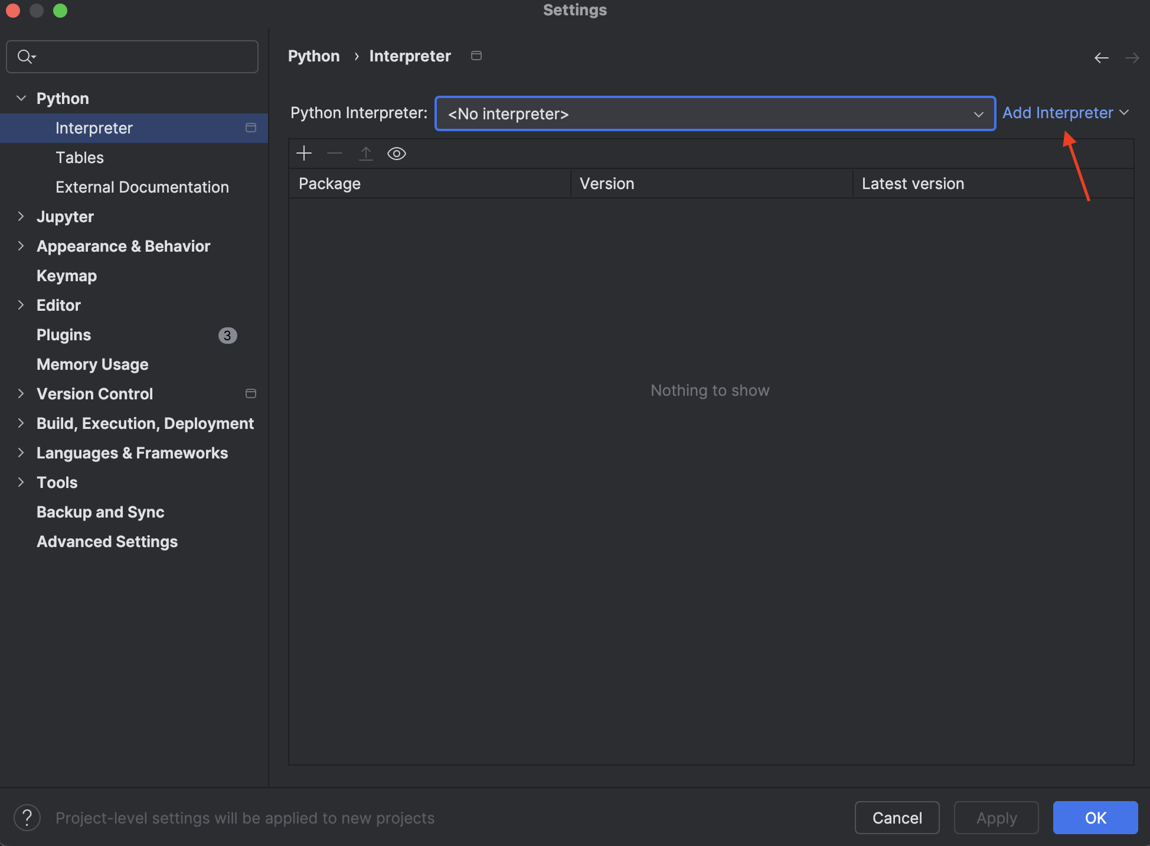Click the Add Interpreter link
The width and height of the screenshot is (1150, 846).
[x=1058, y=112]
